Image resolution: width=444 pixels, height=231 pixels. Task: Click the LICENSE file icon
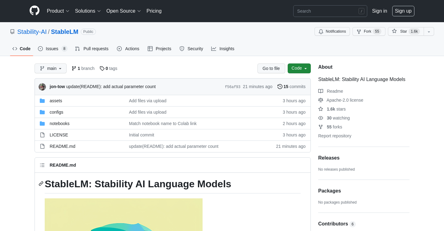pos(42,135)
